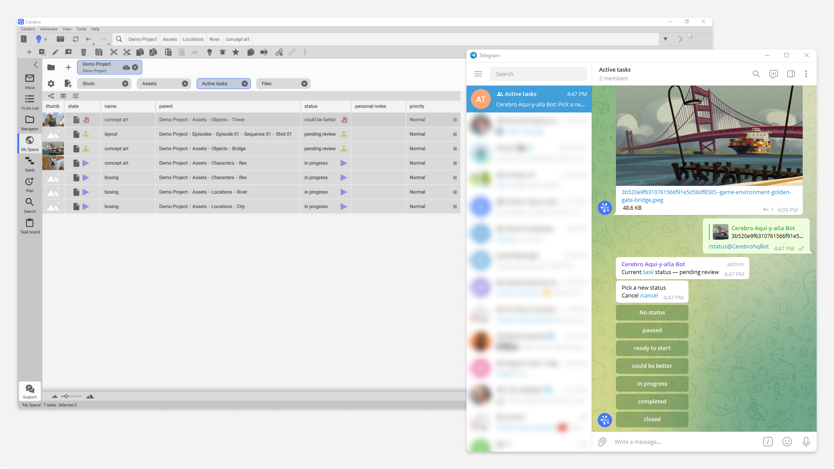This screenshot has width=834, height=469.
Task: Open the address bar dropdown arrow
Action: tap(665, 39)
